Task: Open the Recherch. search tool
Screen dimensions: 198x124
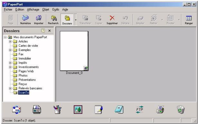Action: 53,20
